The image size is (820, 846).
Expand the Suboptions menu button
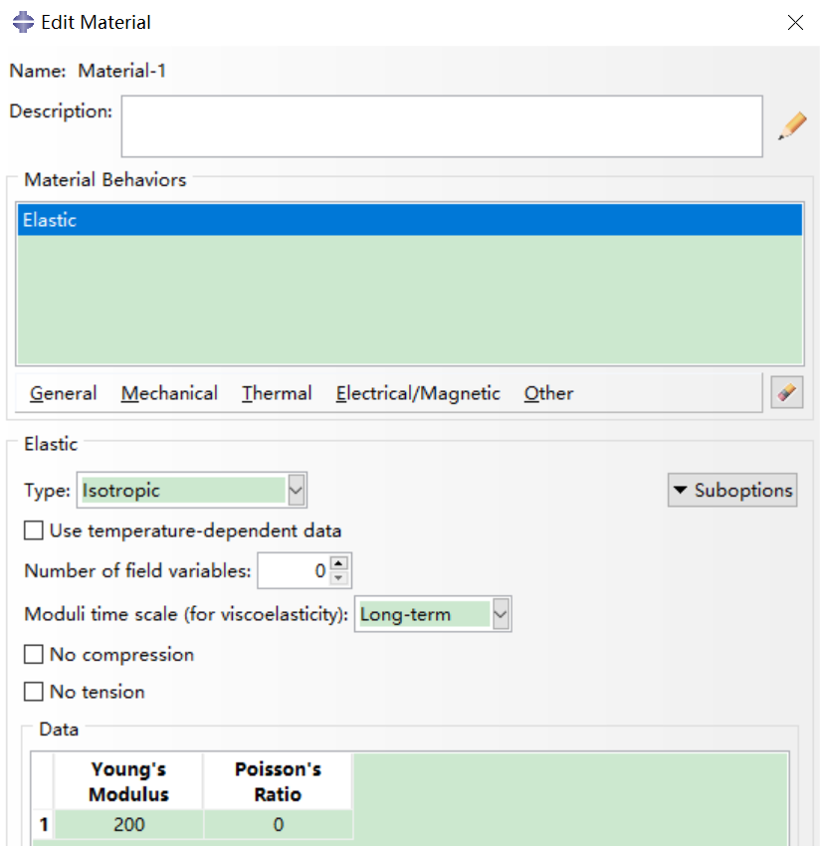pos(732,490)
